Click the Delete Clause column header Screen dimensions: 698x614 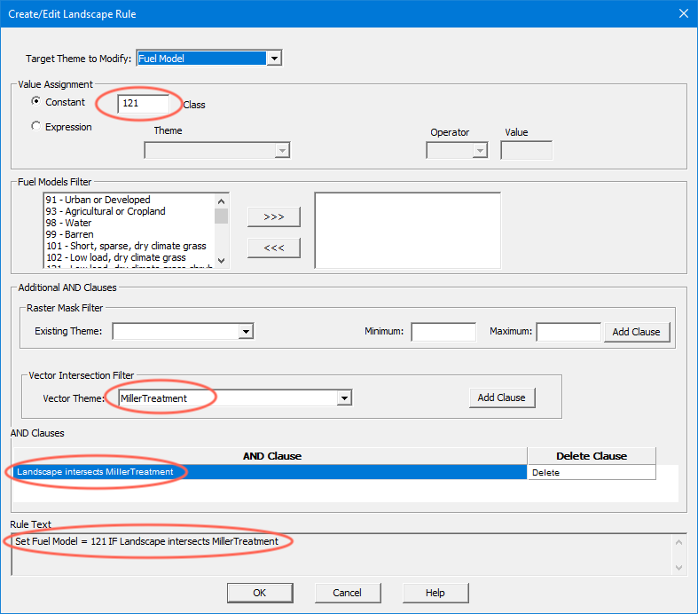coord(592,456)
